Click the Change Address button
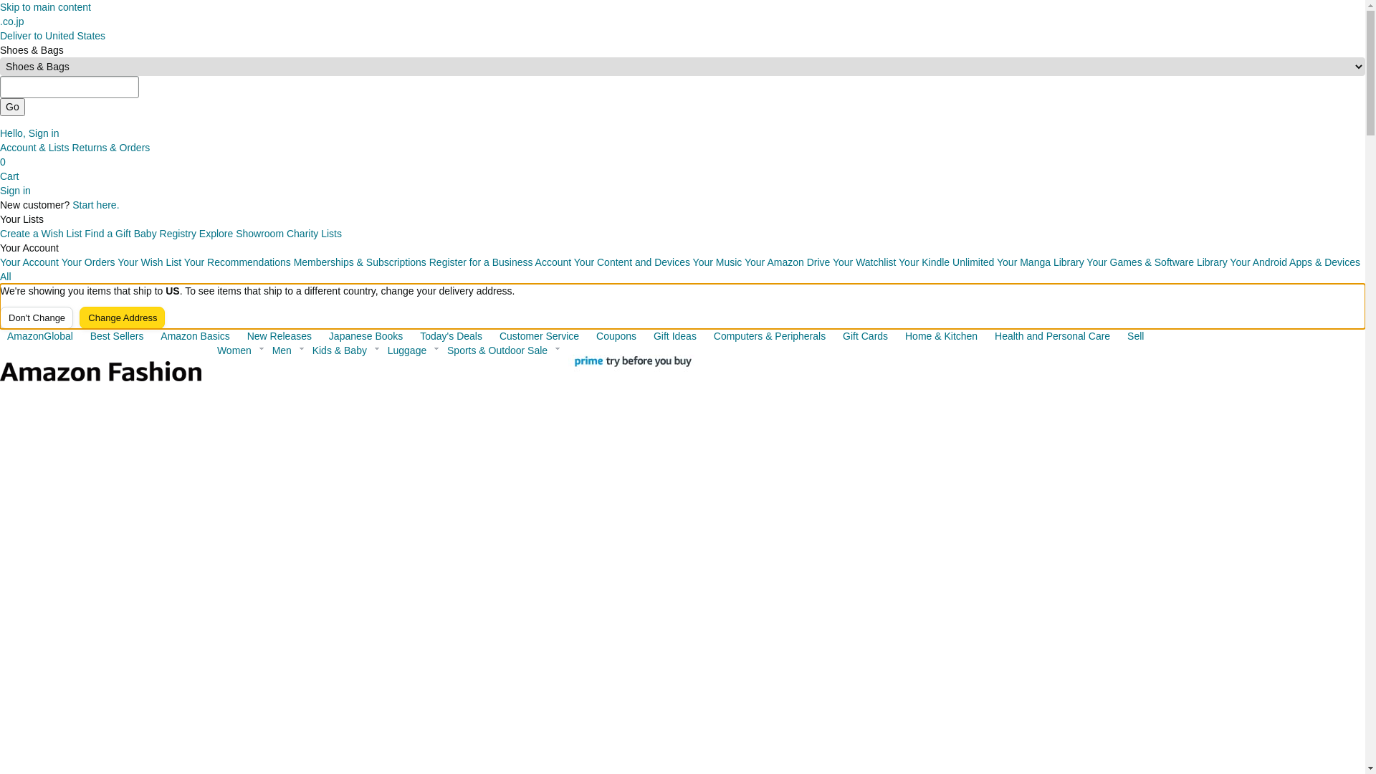This screenshot has height=774, width=1376. tap(123, 317)
